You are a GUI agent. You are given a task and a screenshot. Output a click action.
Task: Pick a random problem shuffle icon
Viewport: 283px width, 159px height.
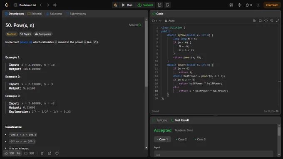(55, 5)
